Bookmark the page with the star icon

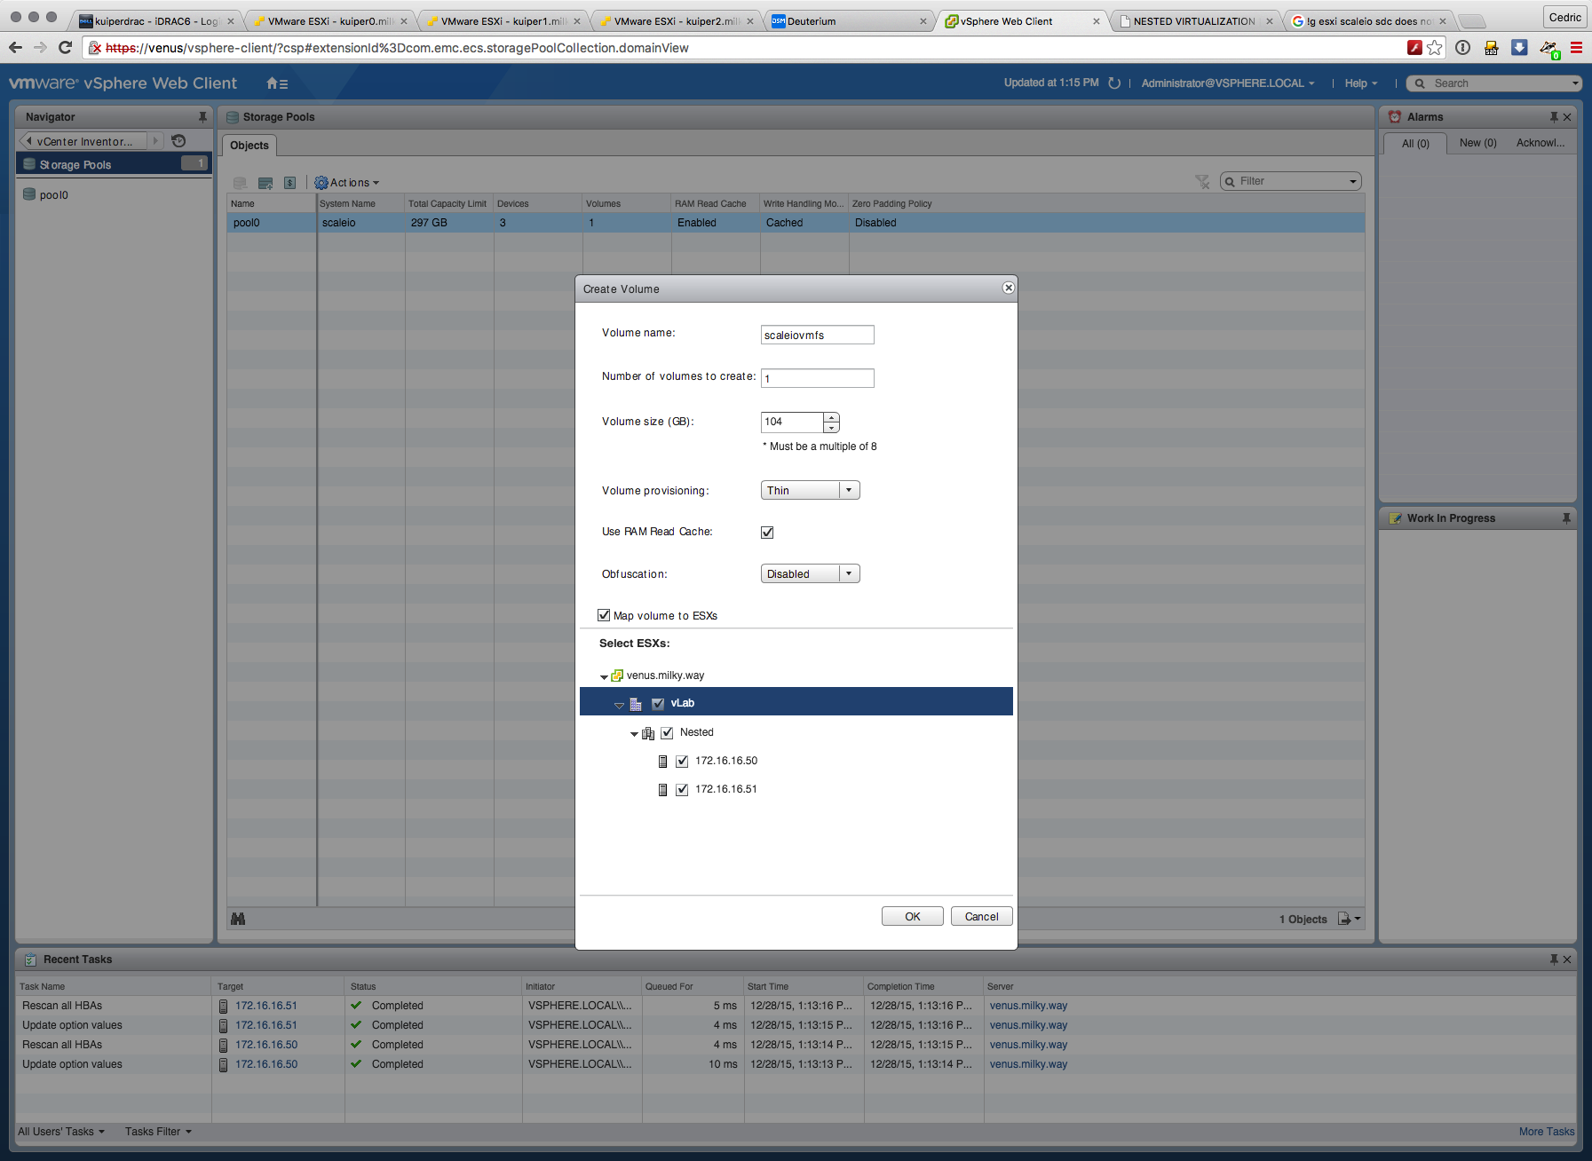(1435, 48)
